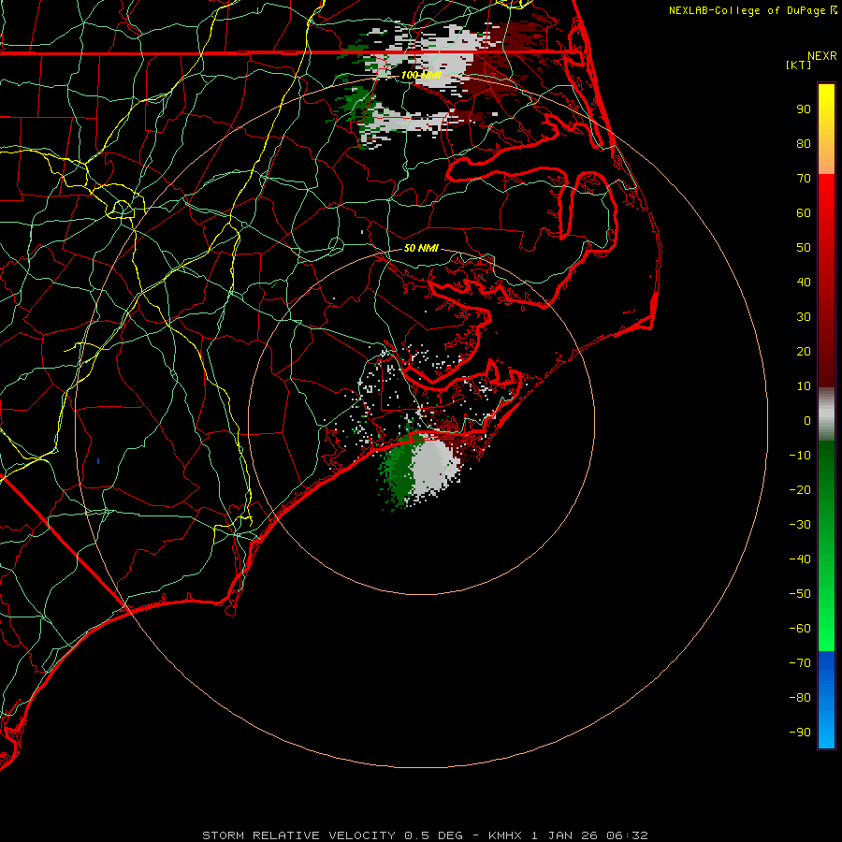Click the -80 value on the velocity scale
Screen dimensions: 842x842
tap(800, 698)
